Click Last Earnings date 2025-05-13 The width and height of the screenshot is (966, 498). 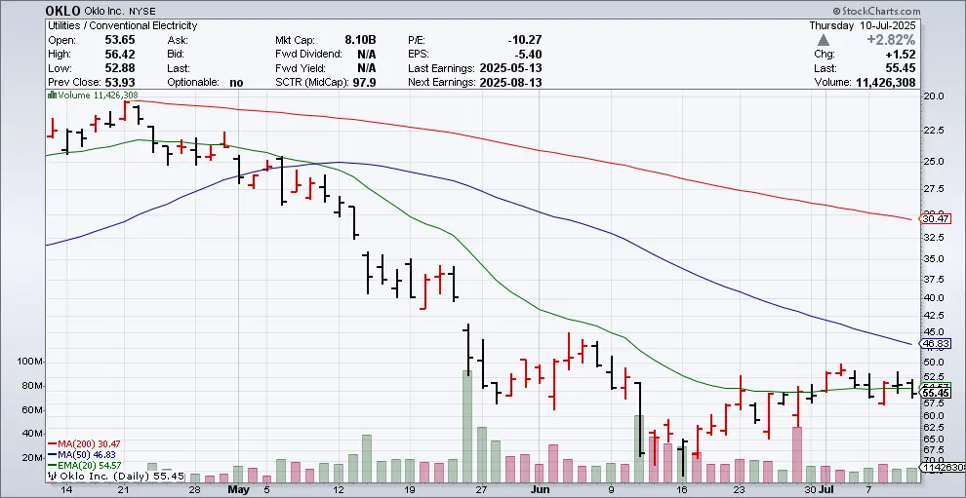click(x=510, y=68)
